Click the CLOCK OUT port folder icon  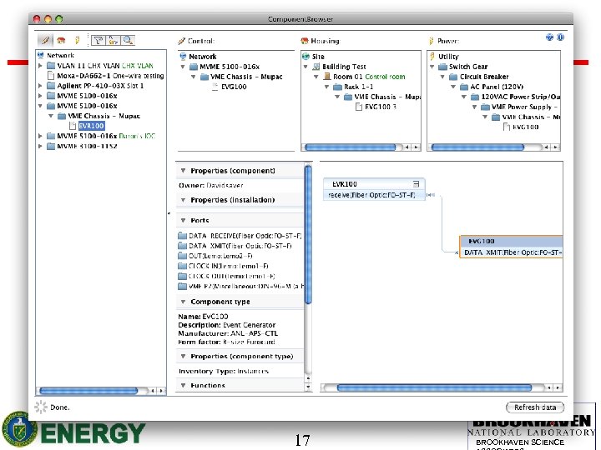coord(183,276)
